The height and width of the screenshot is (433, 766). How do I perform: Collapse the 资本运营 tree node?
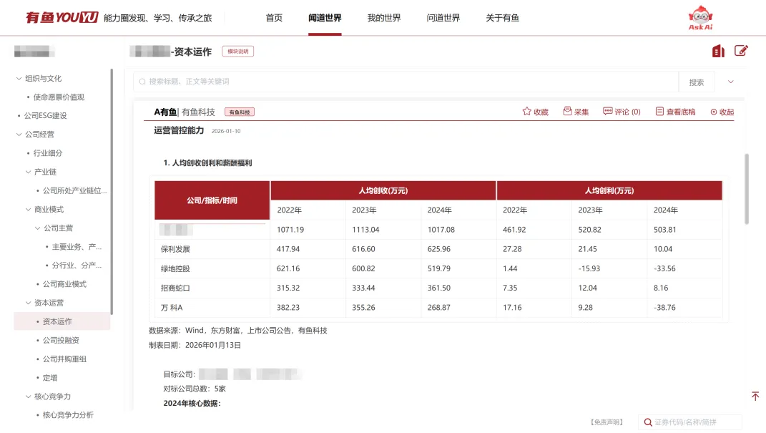click(x=28, y=303)
